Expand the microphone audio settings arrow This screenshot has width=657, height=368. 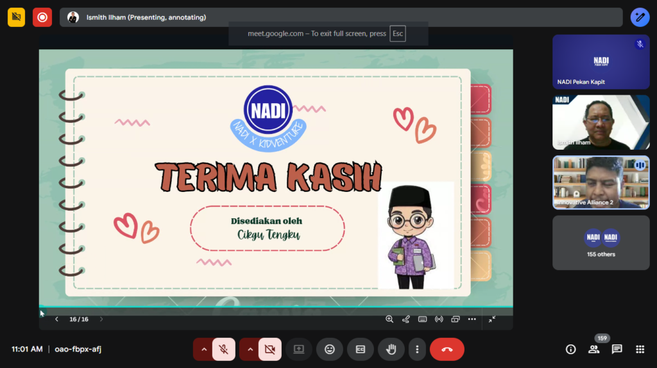click(x=204, y=349)
